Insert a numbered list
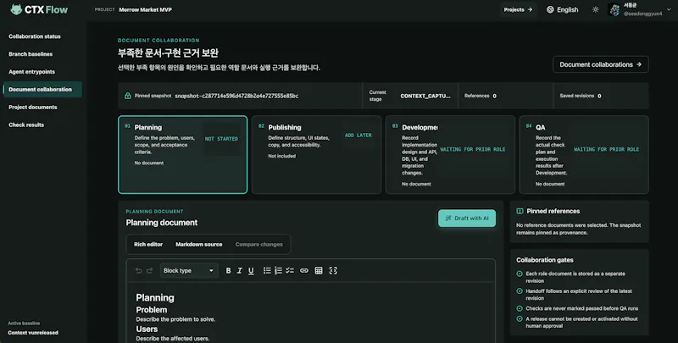This screenshot has height=343, width=678. tap(279, 270)
